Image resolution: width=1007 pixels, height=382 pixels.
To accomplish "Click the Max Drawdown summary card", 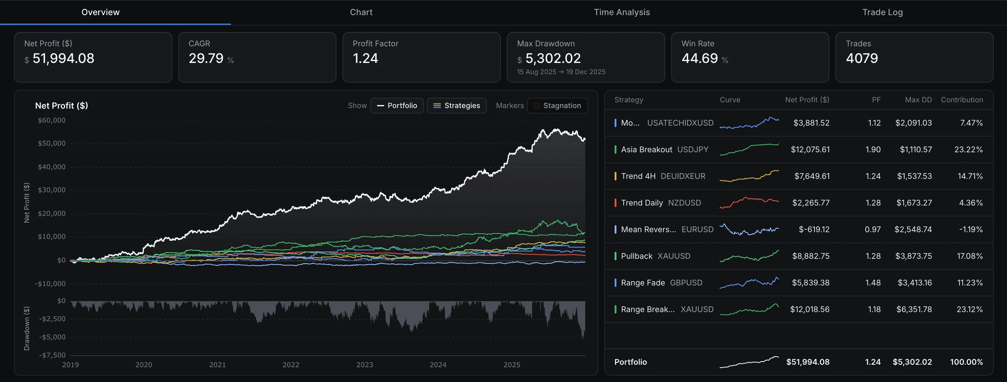I will point(586,57).
